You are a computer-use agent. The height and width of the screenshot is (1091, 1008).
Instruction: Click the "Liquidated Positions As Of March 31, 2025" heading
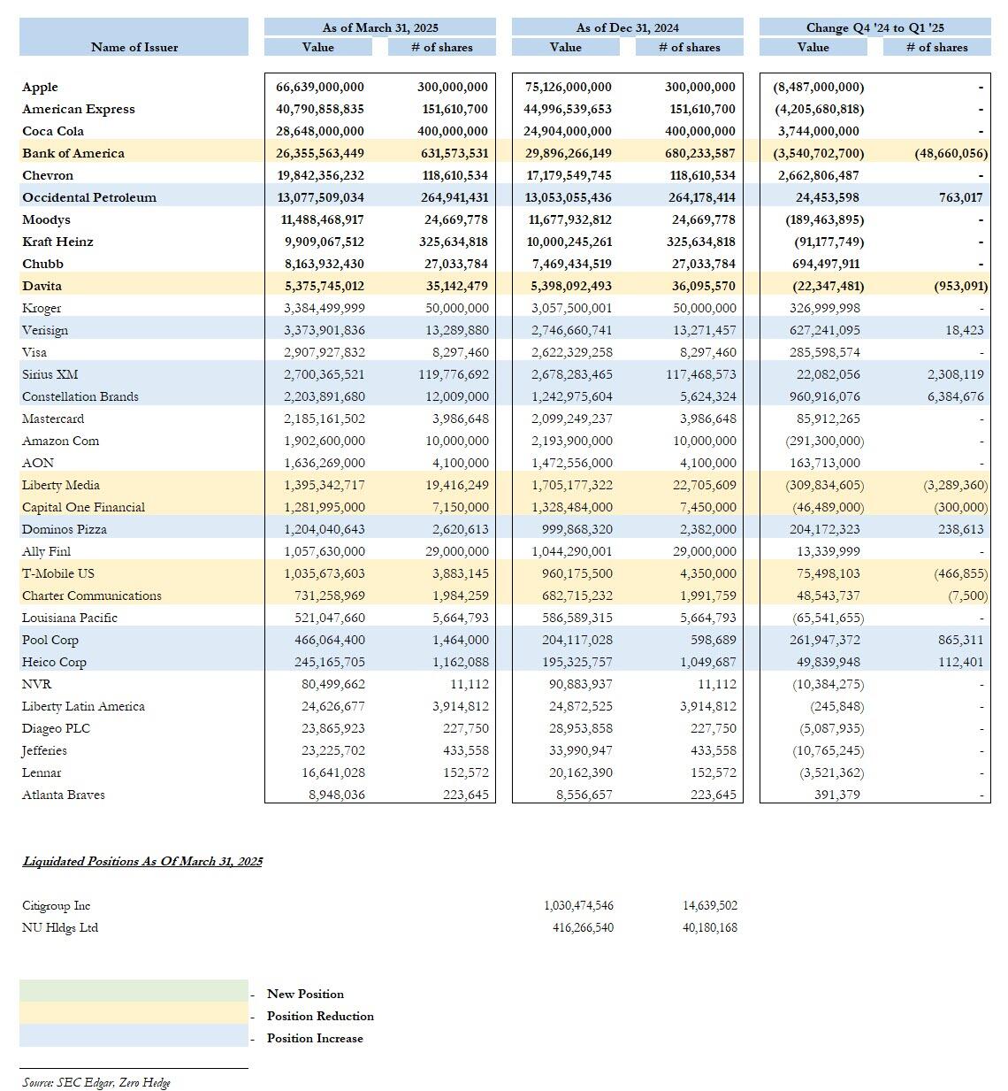click(142, 861)
